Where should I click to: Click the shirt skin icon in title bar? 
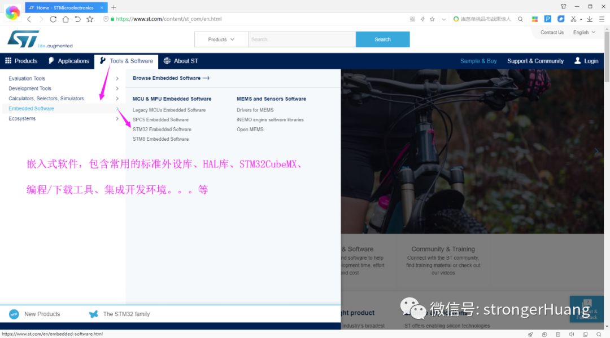click(563, 6)
